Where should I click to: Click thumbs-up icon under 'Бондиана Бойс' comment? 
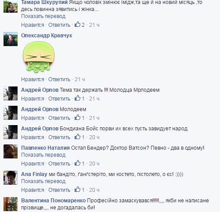point(77,137)
